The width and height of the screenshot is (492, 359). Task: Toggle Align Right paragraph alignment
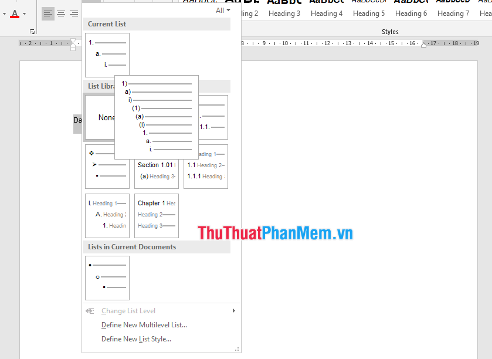[73, 13]
